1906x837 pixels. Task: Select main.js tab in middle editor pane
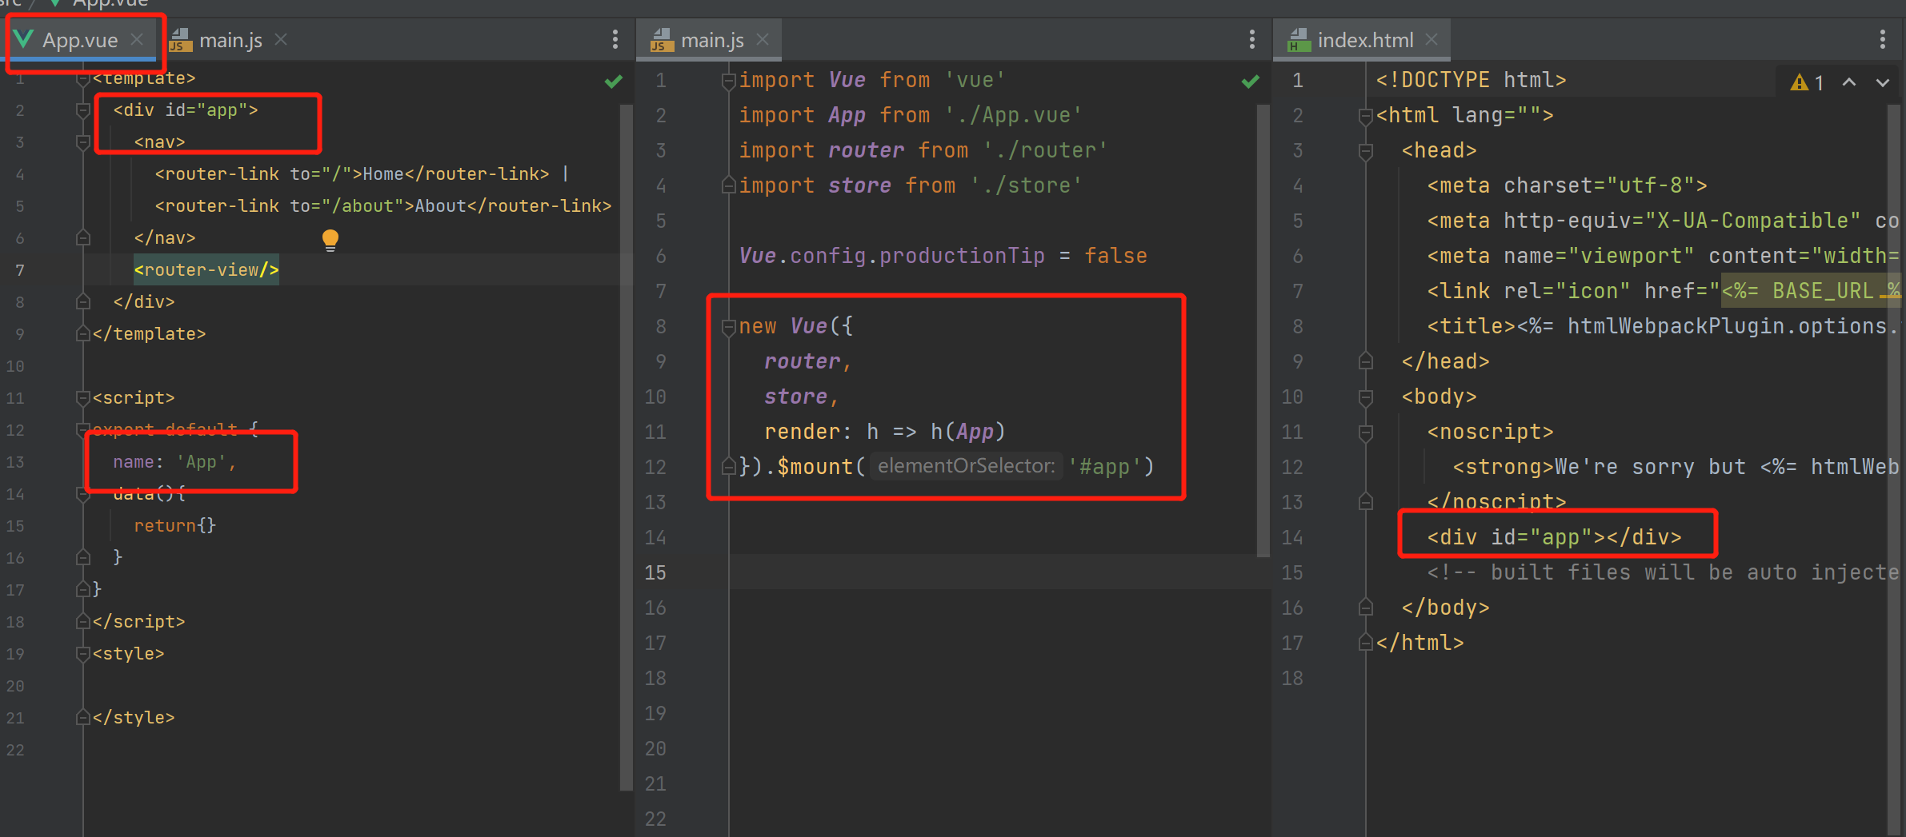tap(712, 40)
